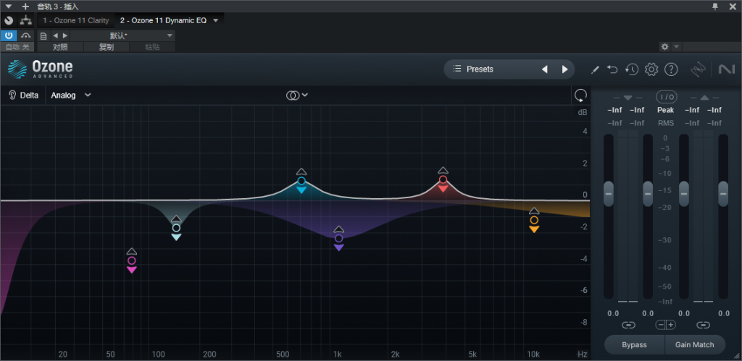The height and width of the screenshot is (361, 742).
Task: Open dropdown arrow beside Dynamic EQ tab
Action: pyautogui.click(x=216, y=20)
